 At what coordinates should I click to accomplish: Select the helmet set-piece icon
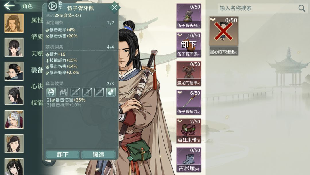pyautogui.click(x=51, y=92)
